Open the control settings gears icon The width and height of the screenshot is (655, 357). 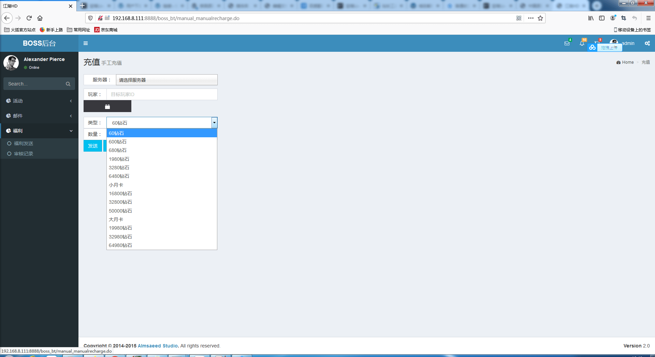click(x=647, y=43)
